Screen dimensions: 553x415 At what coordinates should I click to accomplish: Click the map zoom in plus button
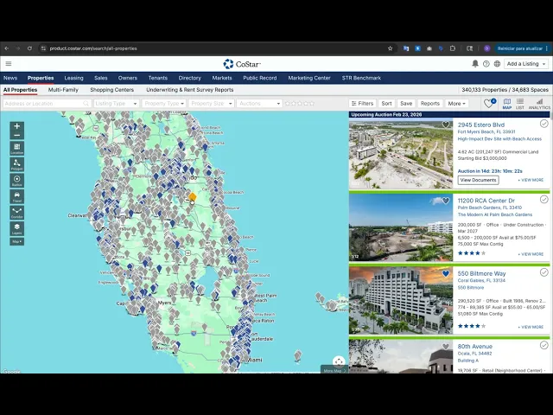click(x=17, y=126)
